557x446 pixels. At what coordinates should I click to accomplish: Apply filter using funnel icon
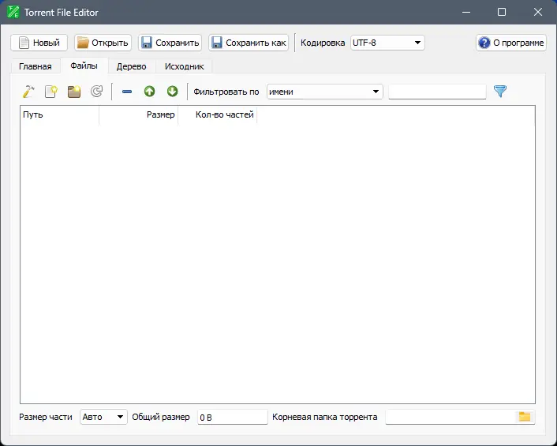pyautogui.click(x=500, y=92)
